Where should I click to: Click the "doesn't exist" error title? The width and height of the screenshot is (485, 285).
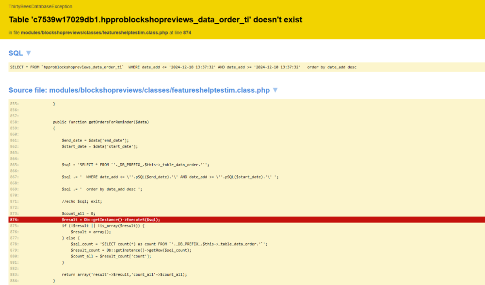155,20
